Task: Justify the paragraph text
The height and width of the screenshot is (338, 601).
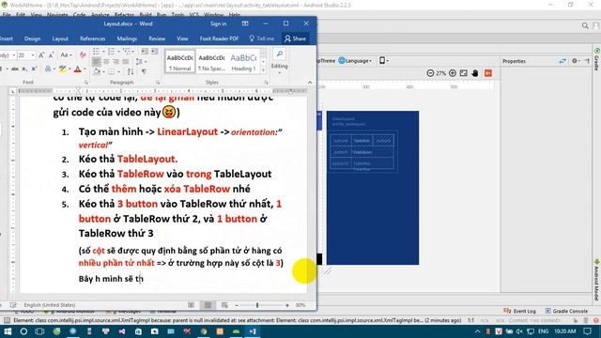Action: click(125, 62)
